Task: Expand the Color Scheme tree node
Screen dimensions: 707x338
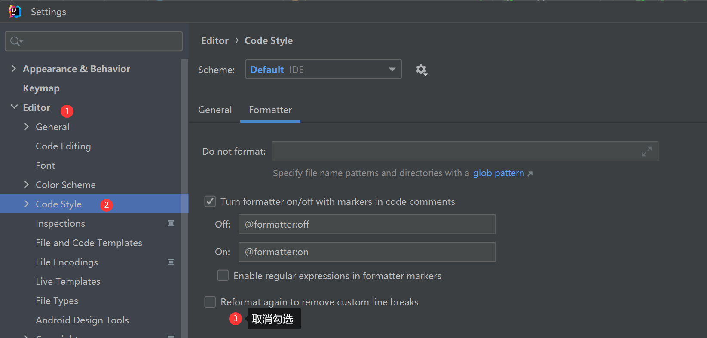Action: coord(27,185)
